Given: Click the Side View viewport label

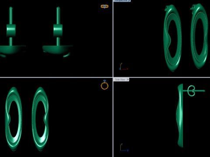Looking at the screenshot, I should point(120,79).
